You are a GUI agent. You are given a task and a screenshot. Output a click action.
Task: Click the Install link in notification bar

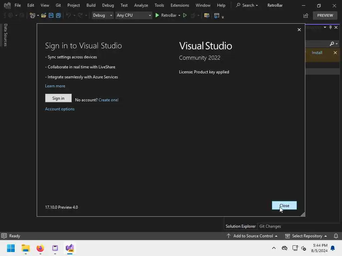coord(317,53)
